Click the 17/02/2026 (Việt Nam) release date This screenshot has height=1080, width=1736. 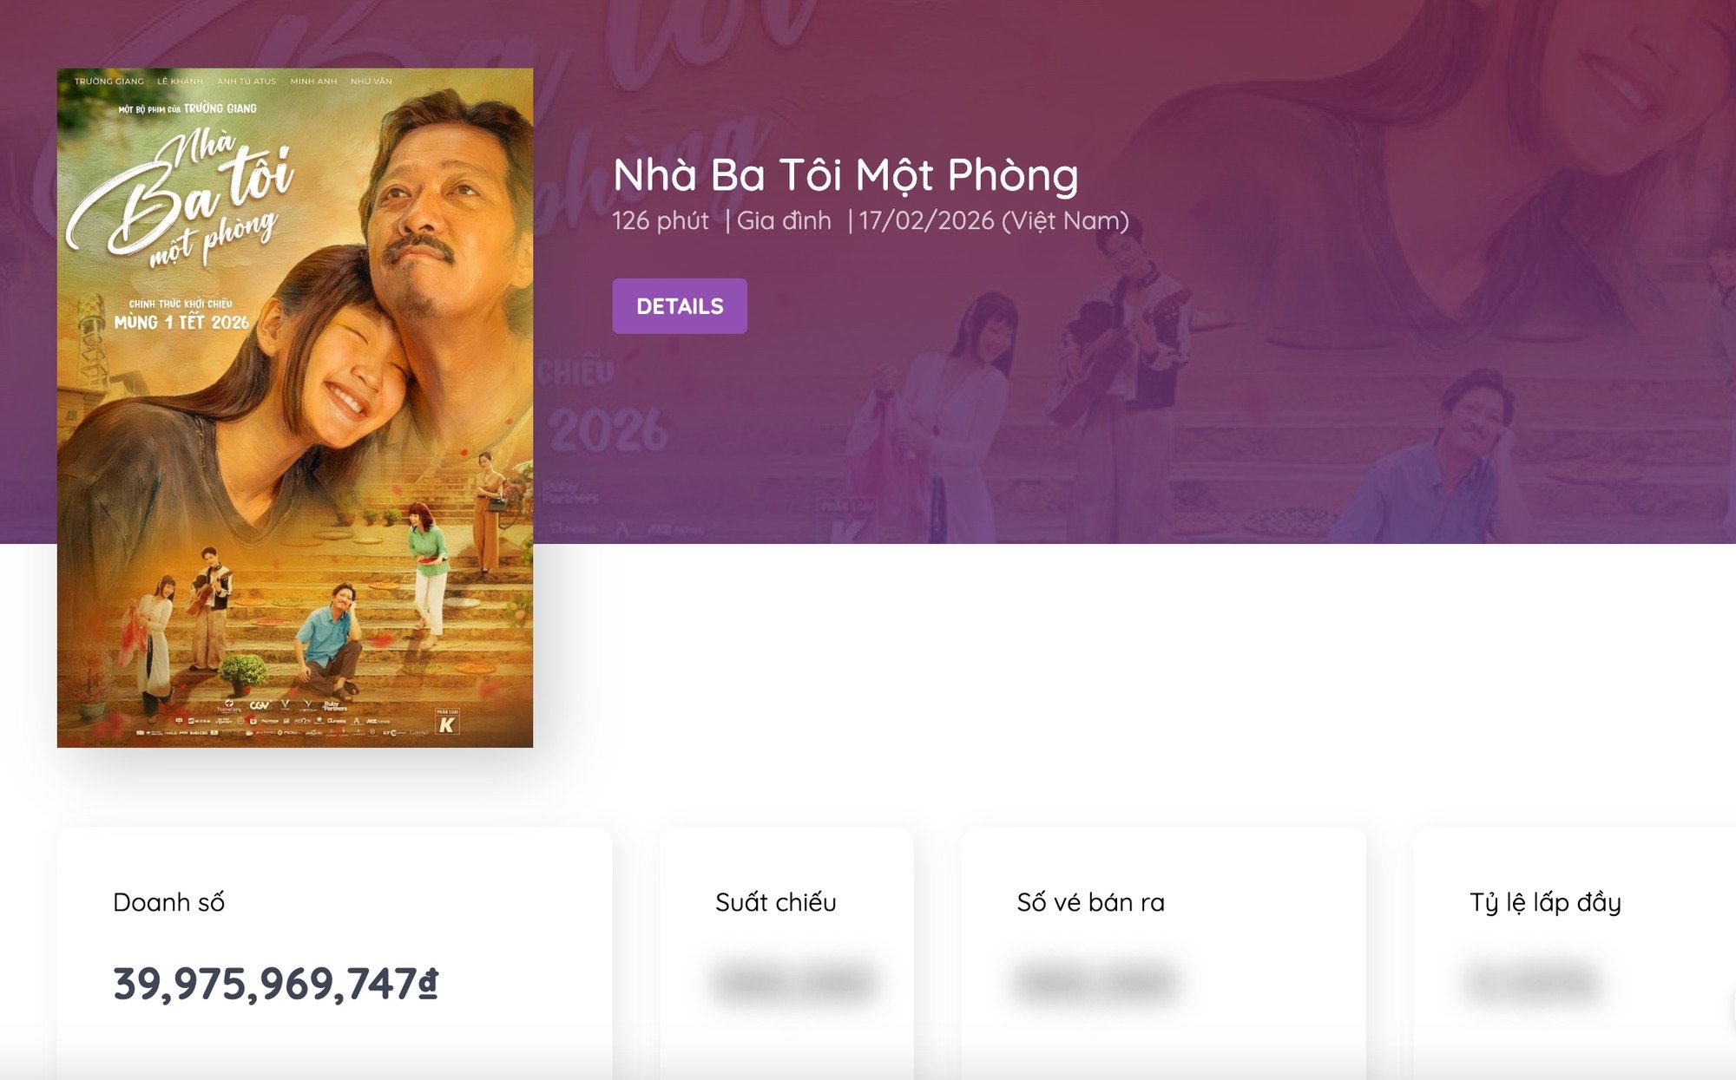[x=994, y=221]
